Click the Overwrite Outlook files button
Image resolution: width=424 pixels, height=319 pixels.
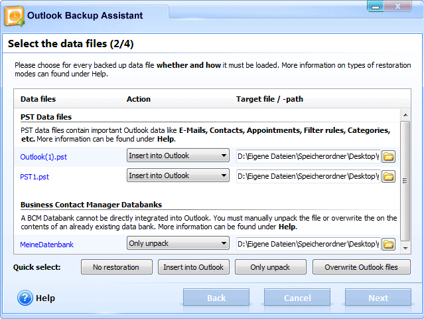(x=362, y=267)
